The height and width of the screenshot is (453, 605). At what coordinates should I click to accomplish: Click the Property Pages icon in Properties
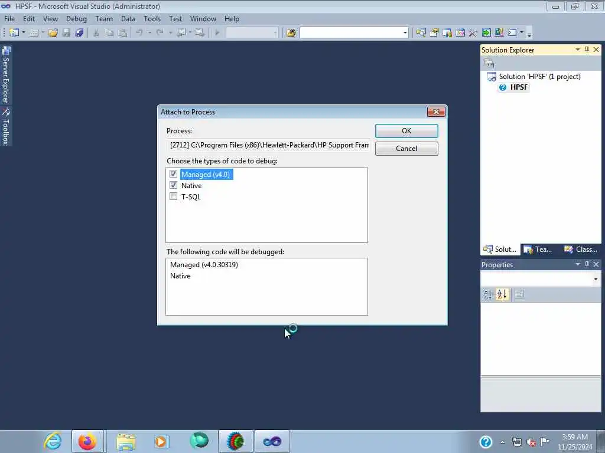coord(519,295)
